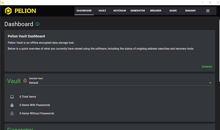This screenshot has height=130, width=220.
Task: Open the Keychain tab
Action: pyautogui.click(x=120, y=11)
